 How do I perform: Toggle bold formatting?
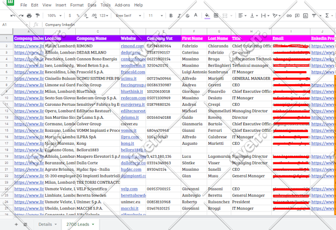click(x=171, y=16)
